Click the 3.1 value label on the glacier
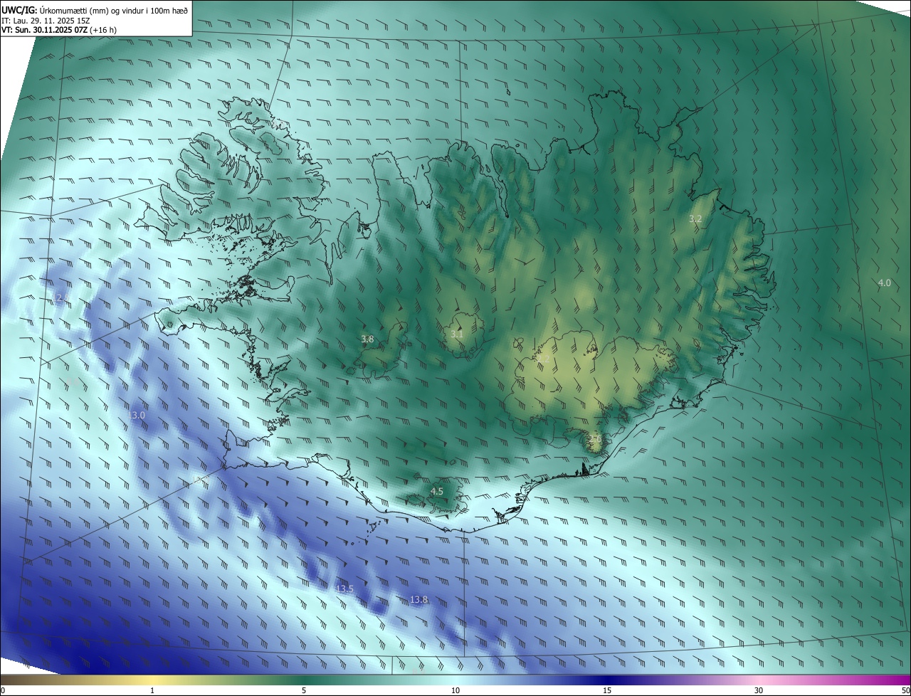911x696 pixels. click(457, 334)
